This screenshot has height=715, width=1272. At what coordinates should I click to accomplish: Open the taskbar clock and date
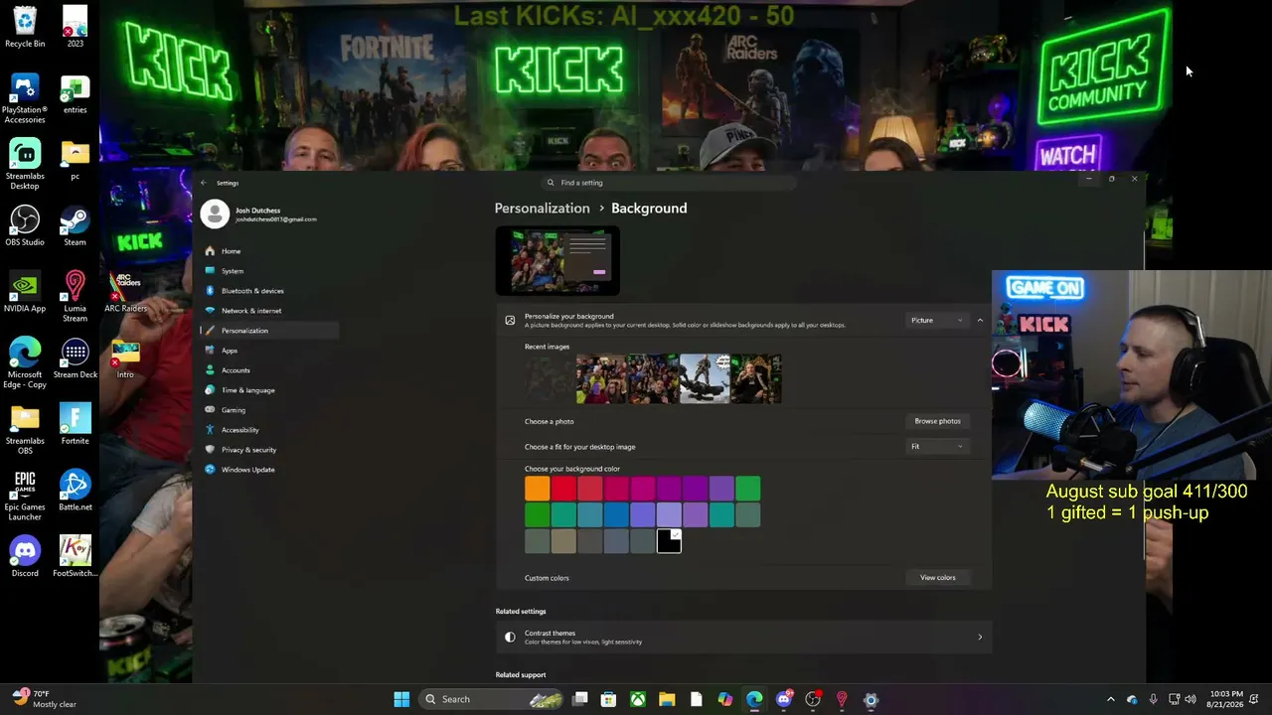point(1226,699)
